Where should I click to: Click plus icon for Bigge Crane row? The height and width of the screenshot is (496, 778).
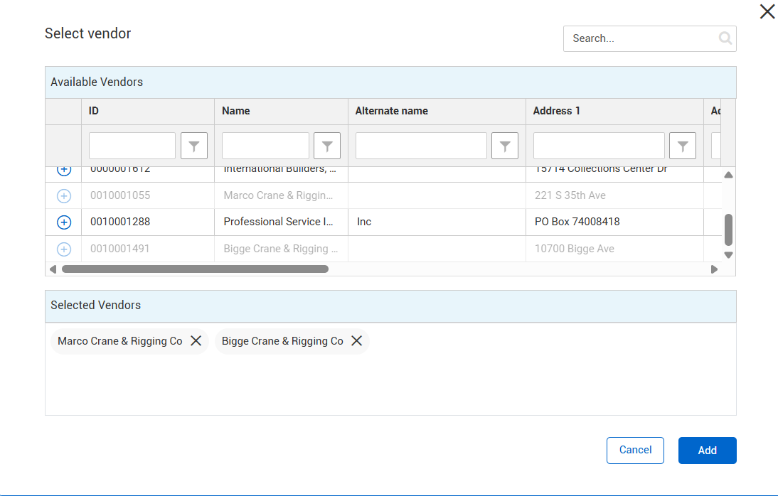point(64,249)
